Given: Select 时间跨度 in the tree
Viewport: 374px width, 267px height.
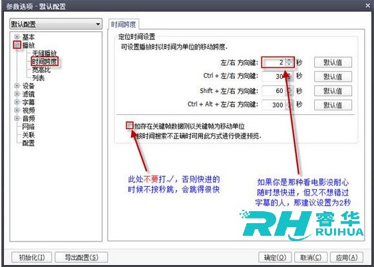Looking at the screenshot, I should [45, 62].
